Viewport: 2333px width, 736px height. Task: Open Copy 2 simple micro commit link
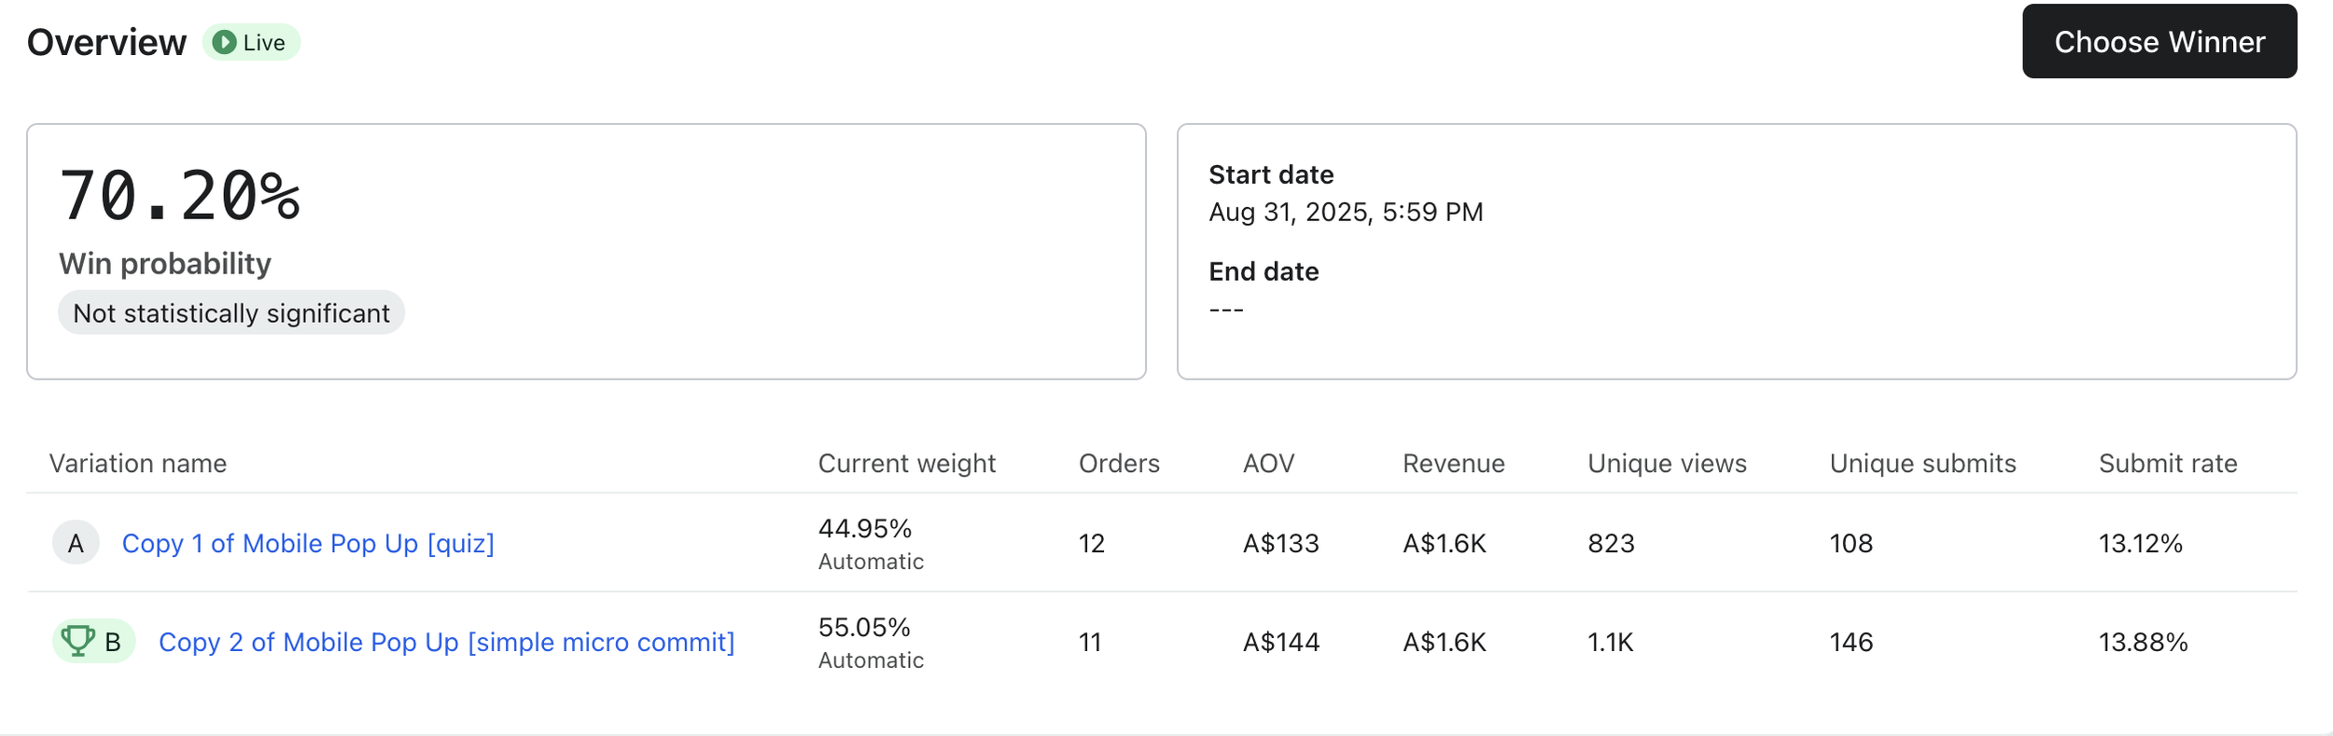[446, 642]
